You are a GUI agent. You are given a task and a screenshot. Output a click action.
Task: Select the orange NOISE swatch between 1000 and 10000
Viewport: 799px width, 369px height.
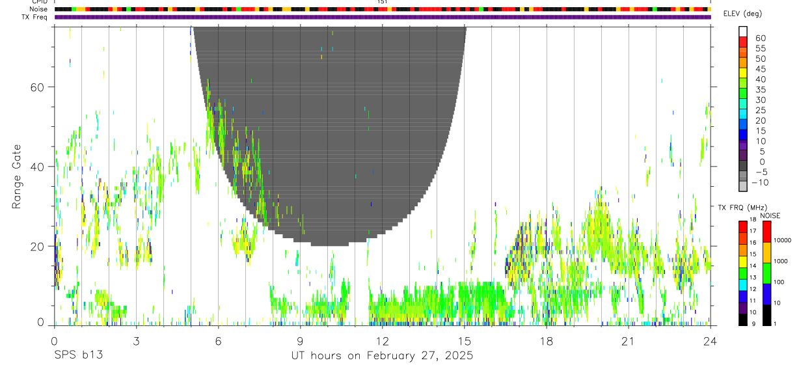tap(766, 253)
